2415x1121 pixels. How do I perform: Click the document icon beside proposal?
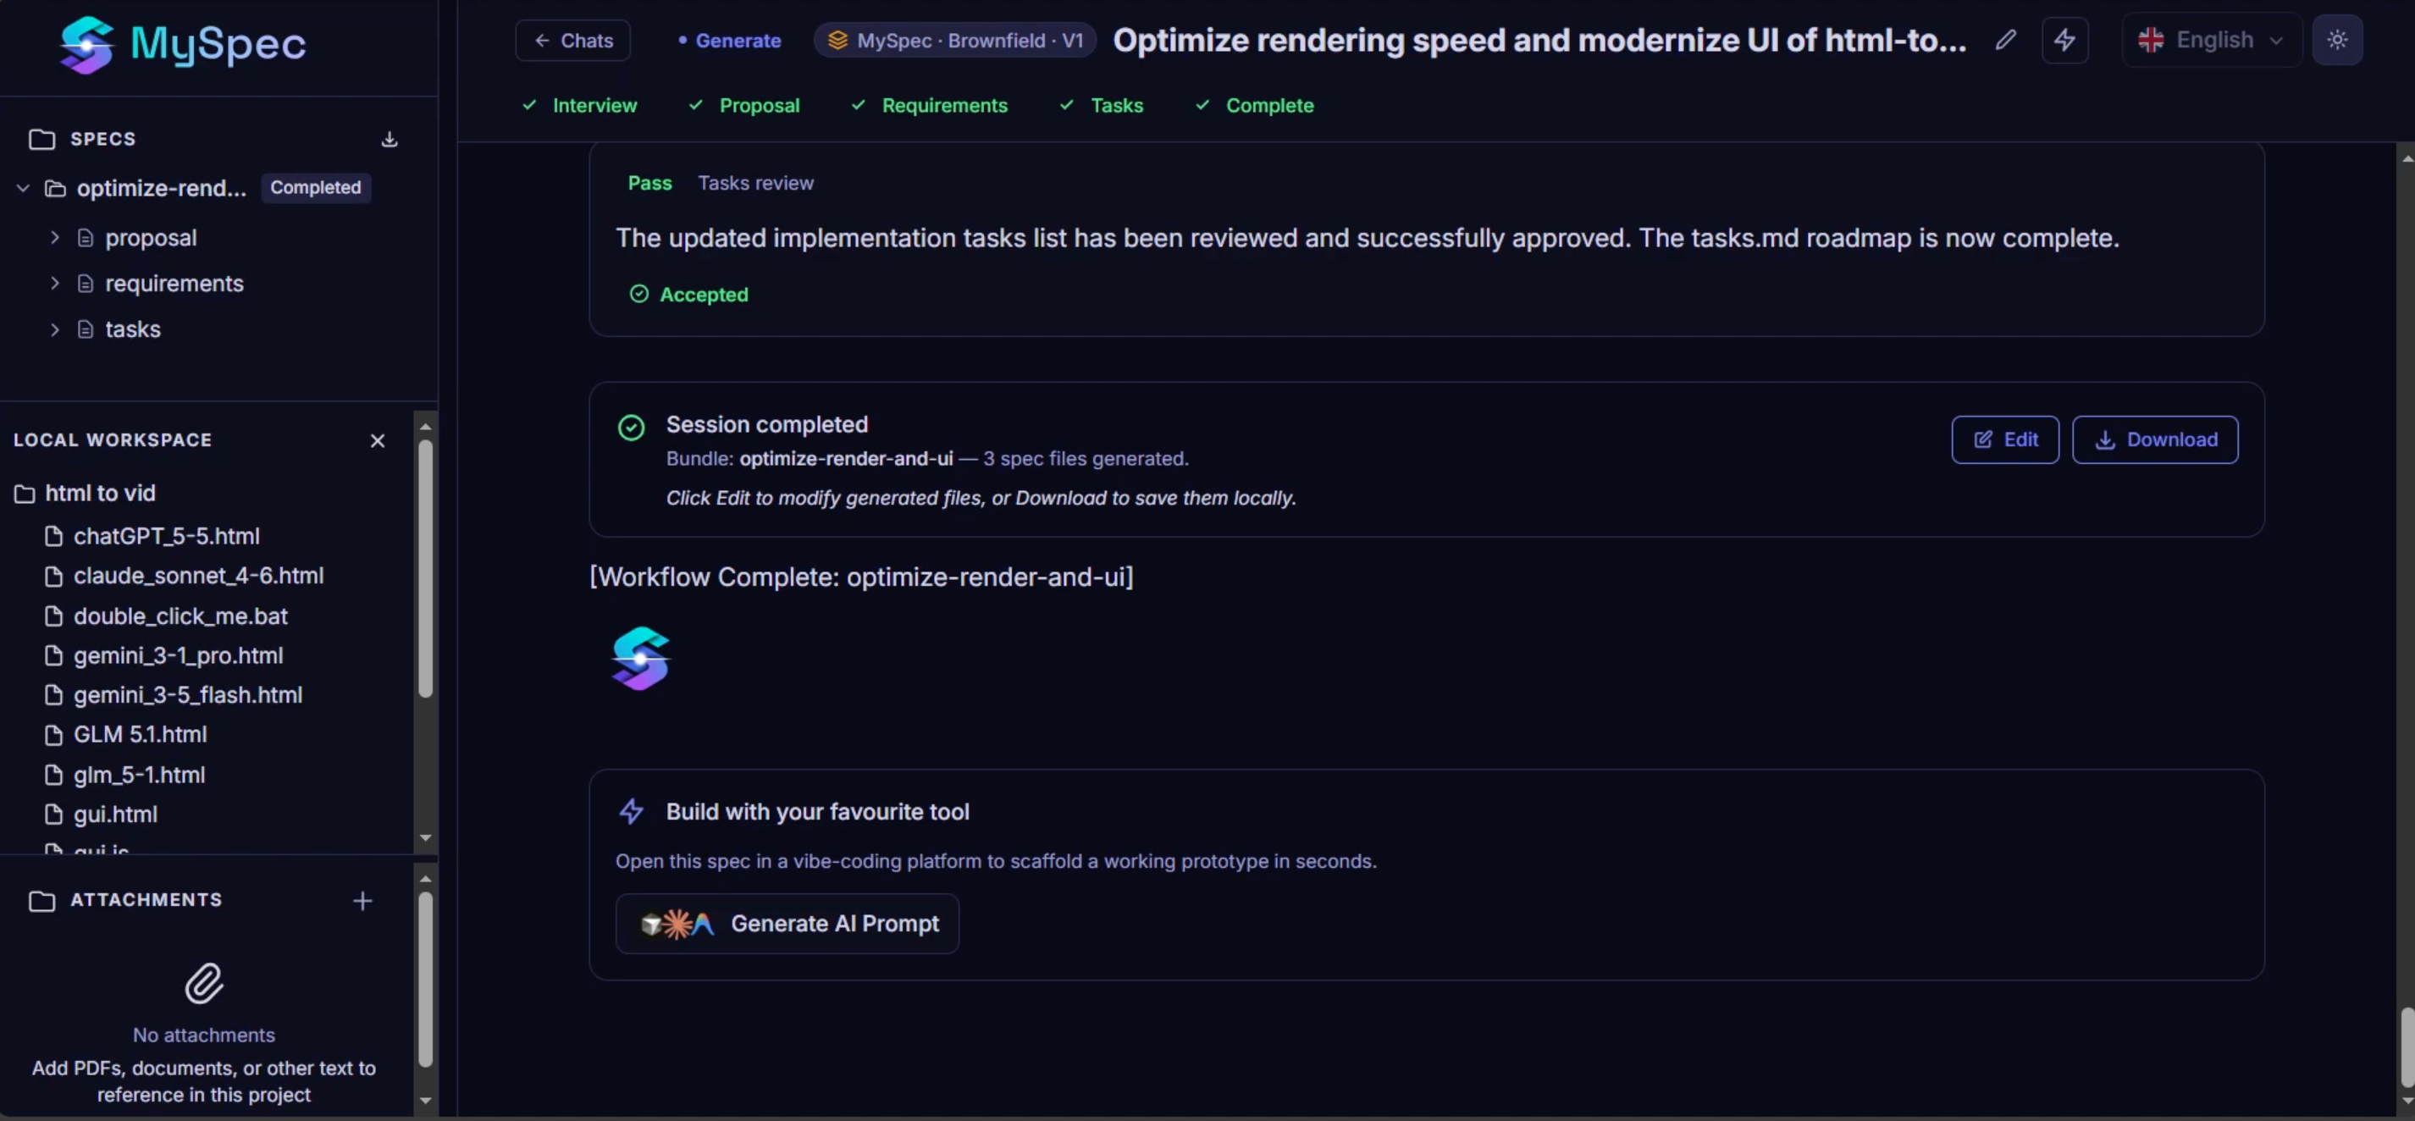(x=86, y=237)
